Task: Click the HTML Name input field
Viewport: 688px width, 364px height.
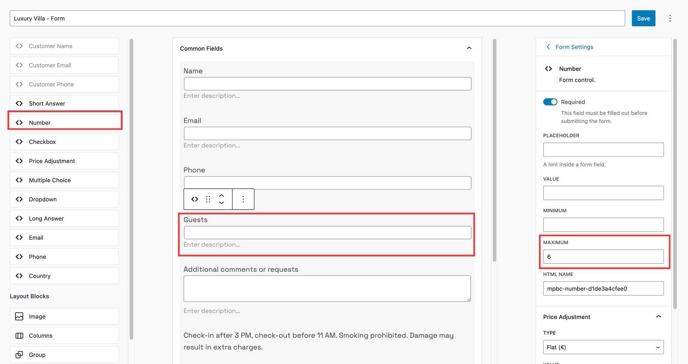Action: point(603,288)
